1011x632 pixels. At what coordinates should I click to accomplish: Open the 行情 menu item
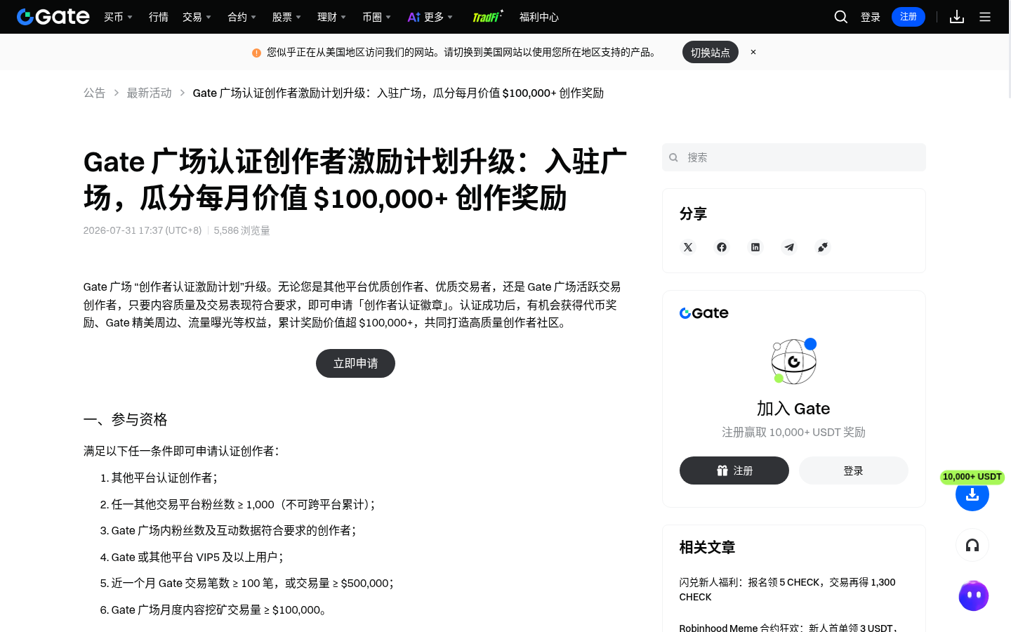pos(159,17)
